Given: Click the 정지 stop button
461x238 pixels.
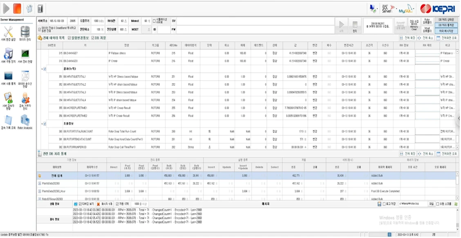Looking at the screenshot, I should 355,26.
